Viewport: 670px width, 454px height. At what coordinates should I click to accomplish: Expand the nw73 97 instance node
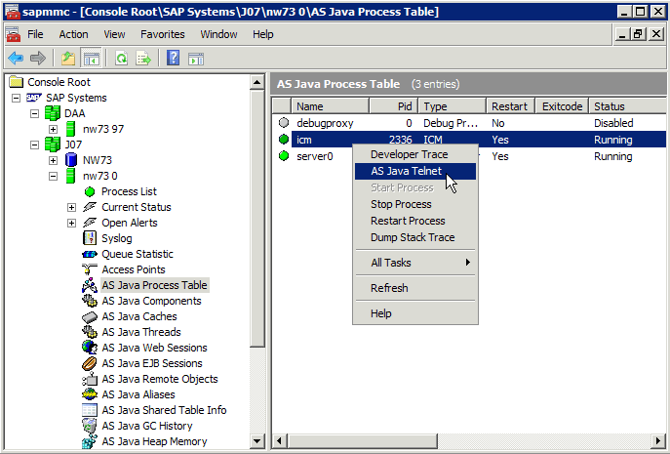[x=53, y=129]
